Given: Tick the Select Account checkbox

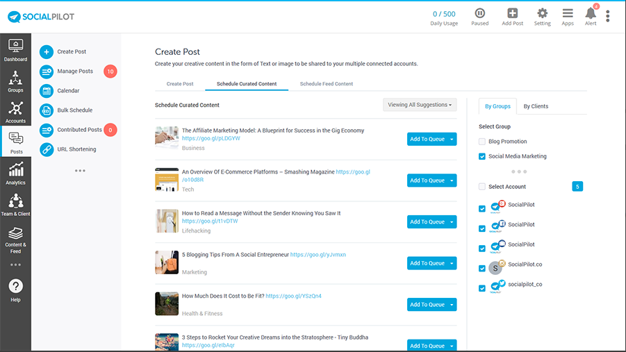Looking at the screenshot, I should (482, 187).
